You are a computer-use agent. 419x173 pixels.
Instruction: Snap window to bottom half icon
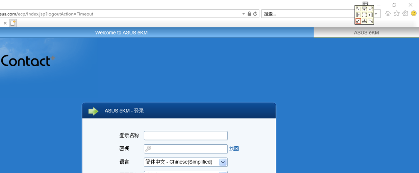[364, 21]
